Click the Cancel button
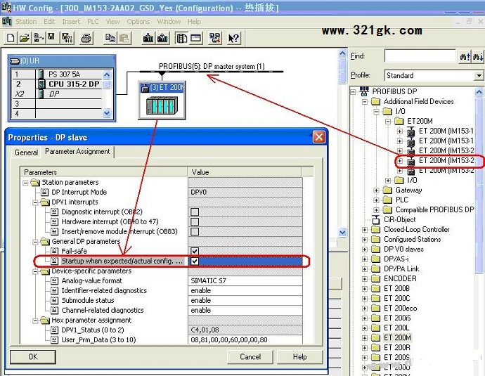Image resolution: width=485 pixels, height=376 pixels. pos(250,357)
